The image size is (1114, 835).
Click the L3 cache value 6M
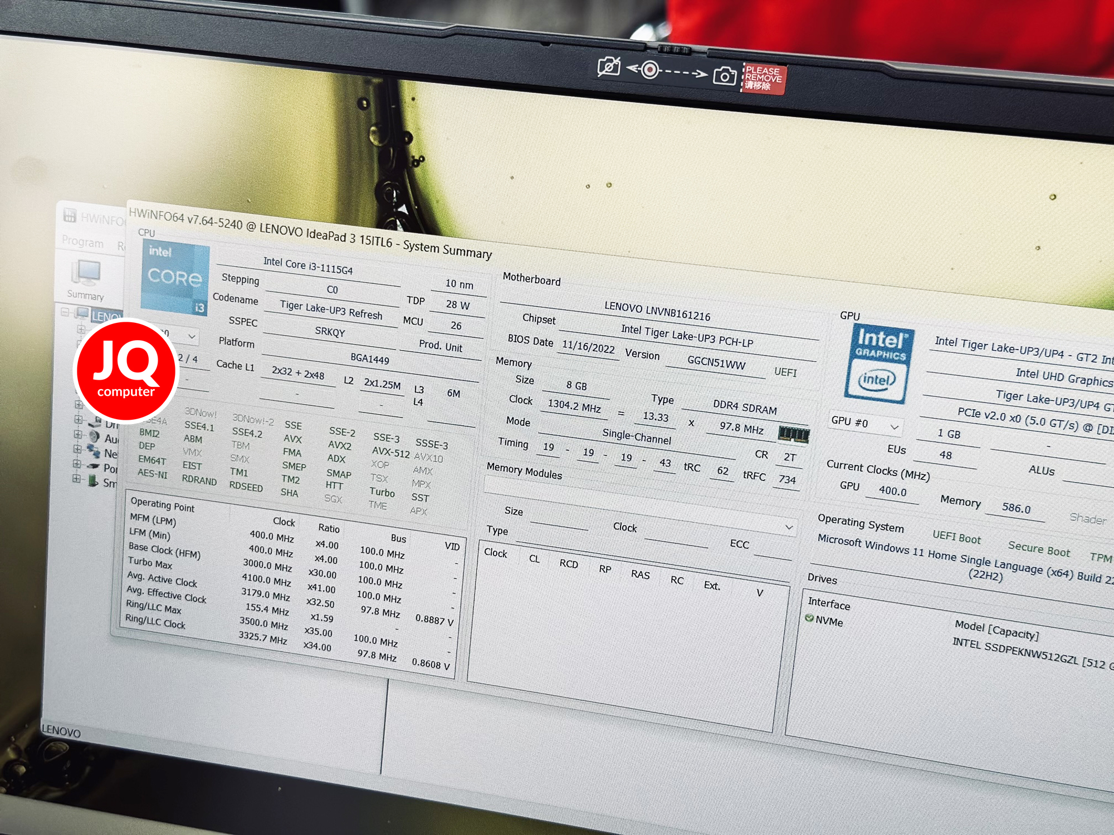(x=453, y=393)
